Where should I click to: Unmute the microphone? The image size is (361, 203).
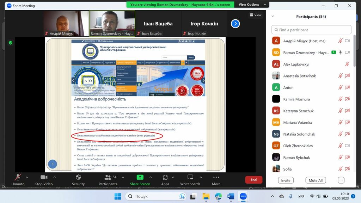click(18, 177)
